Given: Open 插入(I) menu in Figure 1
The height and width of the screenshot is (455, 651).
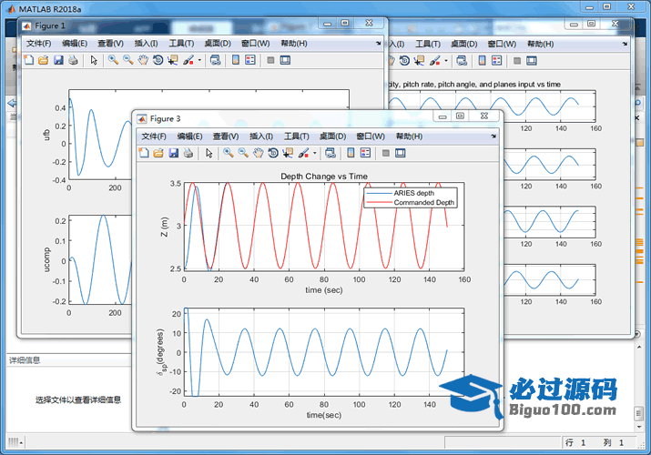Looking at the screenshot, I should [x=147, y=44].
